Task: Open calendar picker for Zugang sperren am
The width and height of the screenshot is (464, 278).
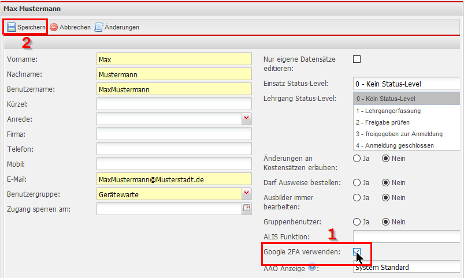Action: tap(247, 209)
